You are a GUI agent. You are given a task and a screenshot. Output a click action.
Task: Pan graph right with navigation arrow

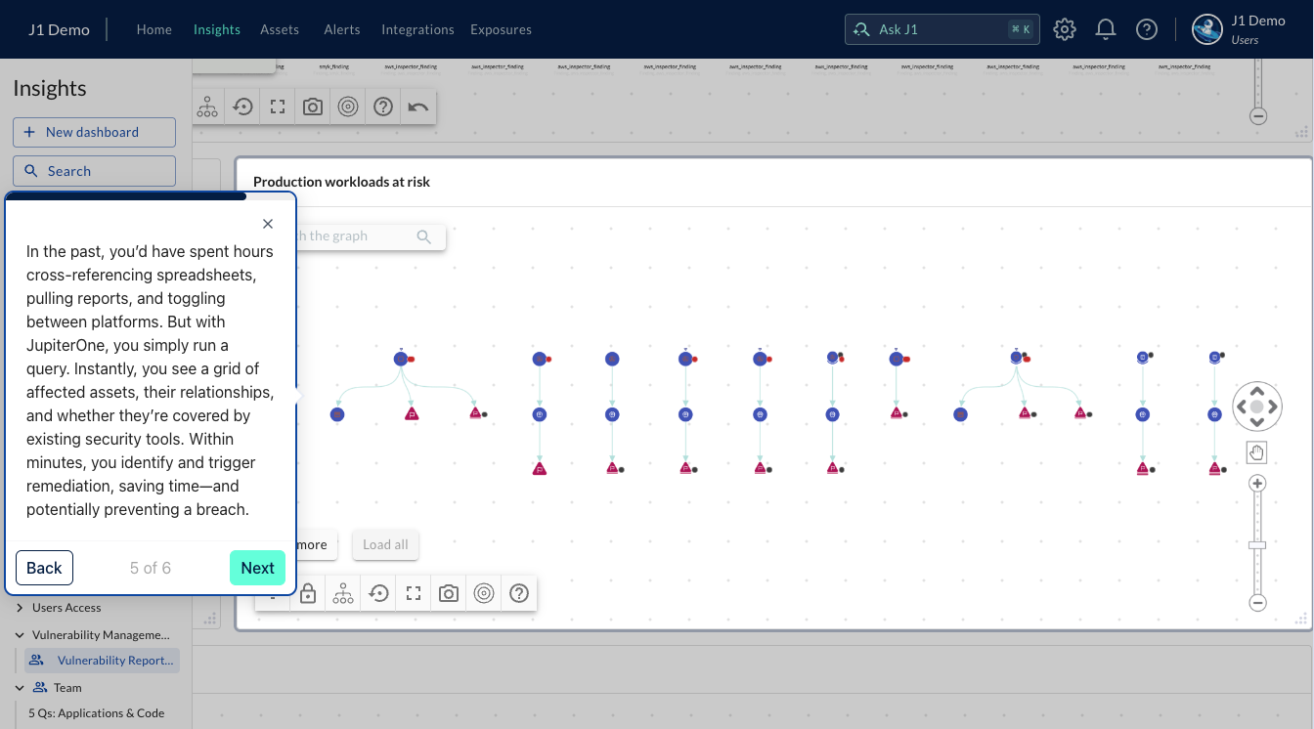pos(1273,407)
